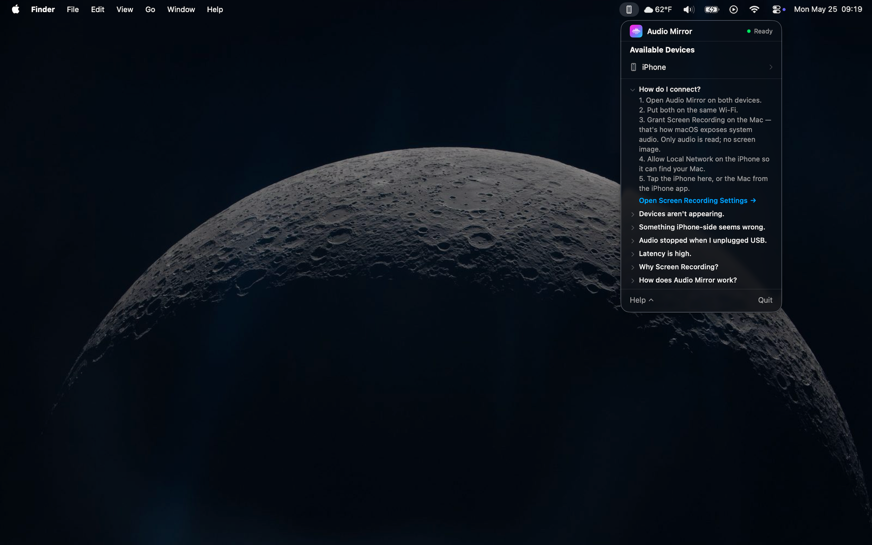Open Control Center from the menu bar
Image resolution: width=872 pixels, height=545 pixels.
[x=777, y=9]
